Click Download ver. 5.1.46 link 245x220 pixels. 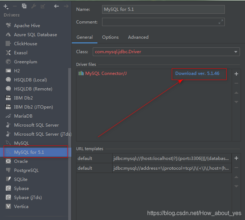coord(197,73)
